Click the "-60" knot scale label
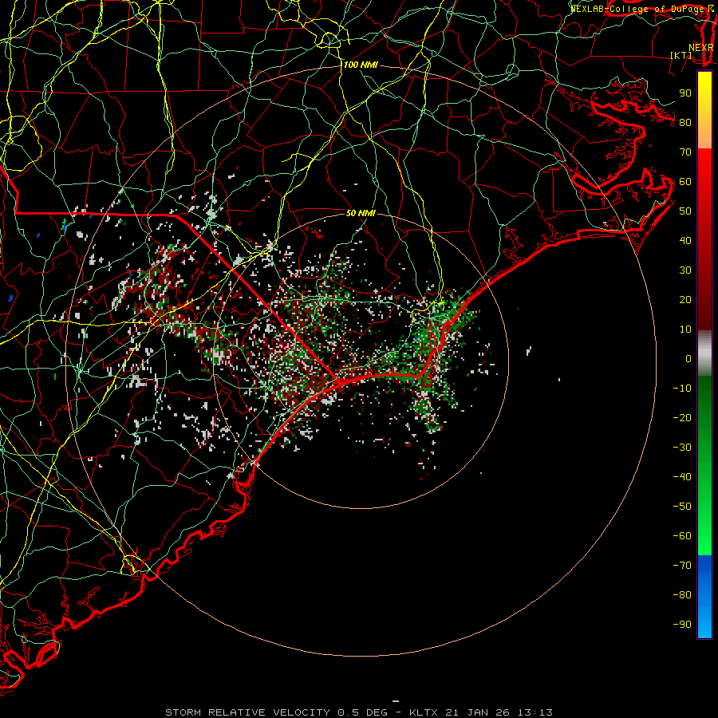Screen dimensions: 718x718 click(x=682, y=536)
